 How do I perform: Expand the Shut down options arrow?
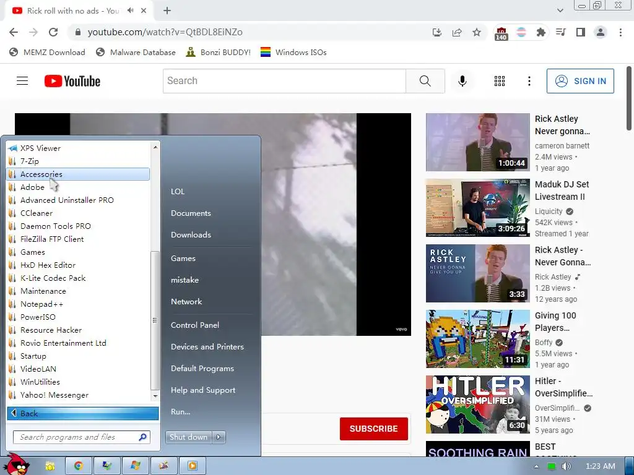[219, 437]
